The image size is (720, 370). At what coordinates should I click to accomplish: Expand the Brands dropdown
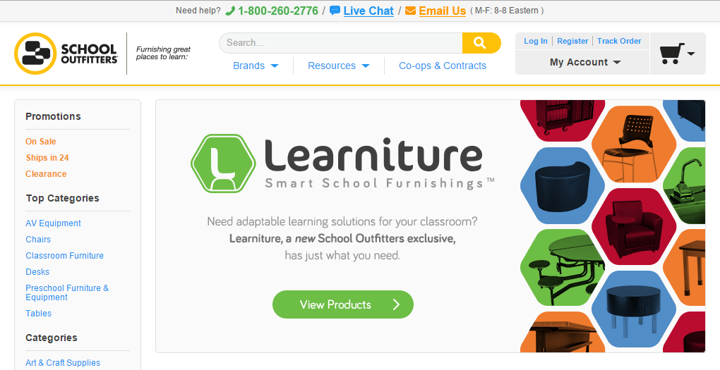click(x=256, y=66)
